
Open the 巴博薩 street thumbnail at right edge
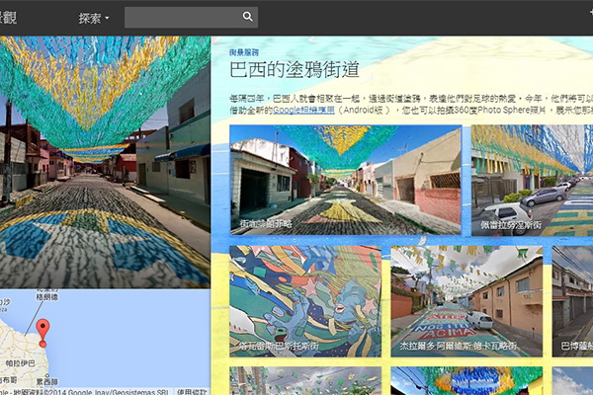pos(572,300)
